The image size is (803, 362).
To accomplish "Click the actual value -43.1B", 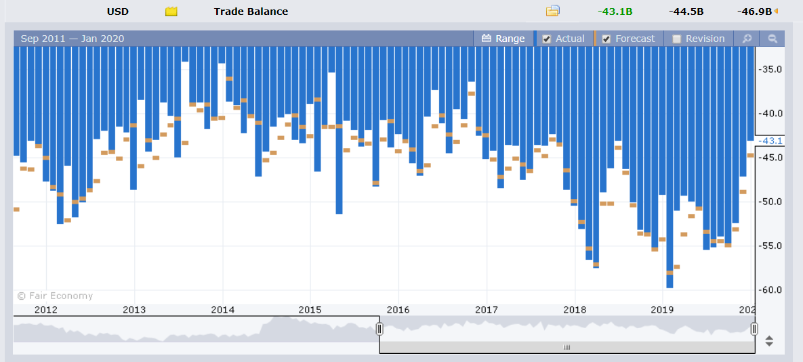I will [x=615, y=12].
